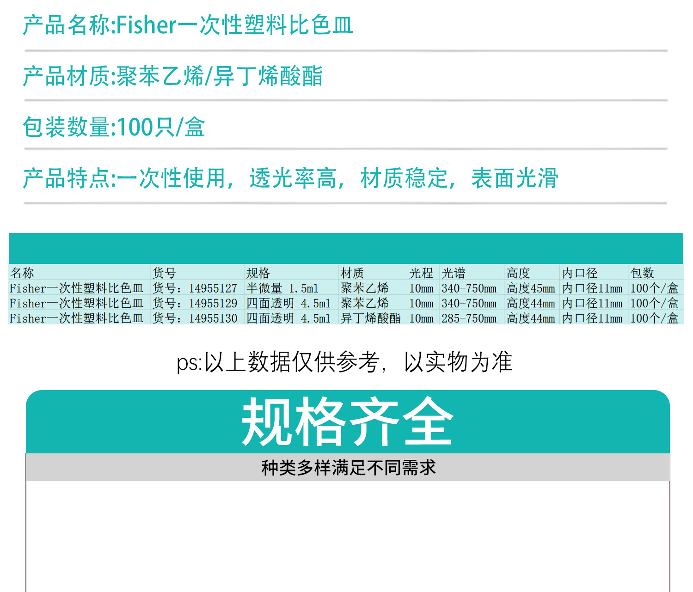The image size is (693, 592).
Task: Select "高度44mm" in the 14955129 row
Action: coord(531,303)
